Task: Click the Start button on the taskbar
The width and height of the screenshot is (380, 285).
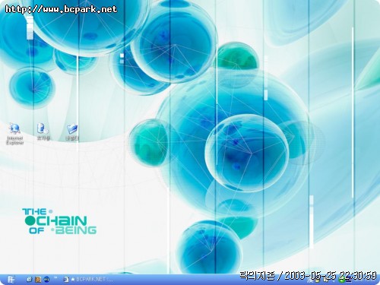Action: coord(11,280)
